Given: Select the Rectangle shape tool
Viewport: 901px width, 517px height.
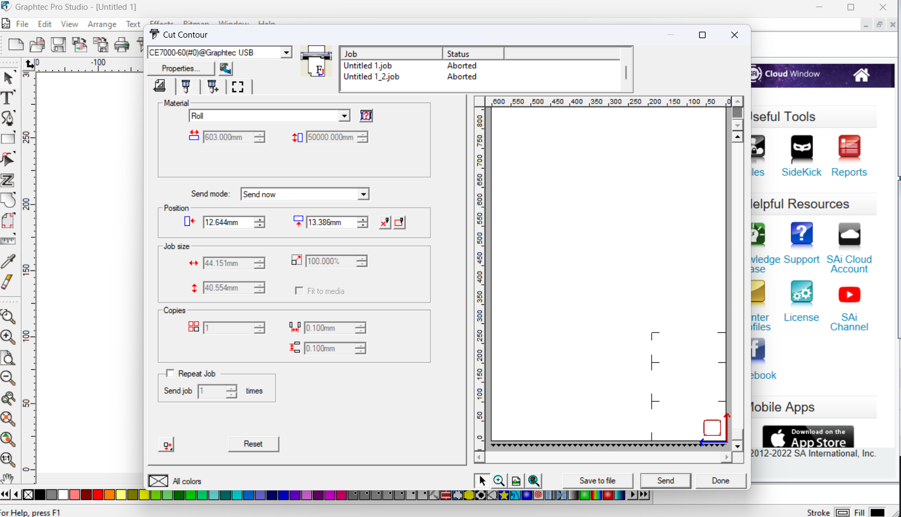Looking at the screenshot, I should [x=8, y=139].
